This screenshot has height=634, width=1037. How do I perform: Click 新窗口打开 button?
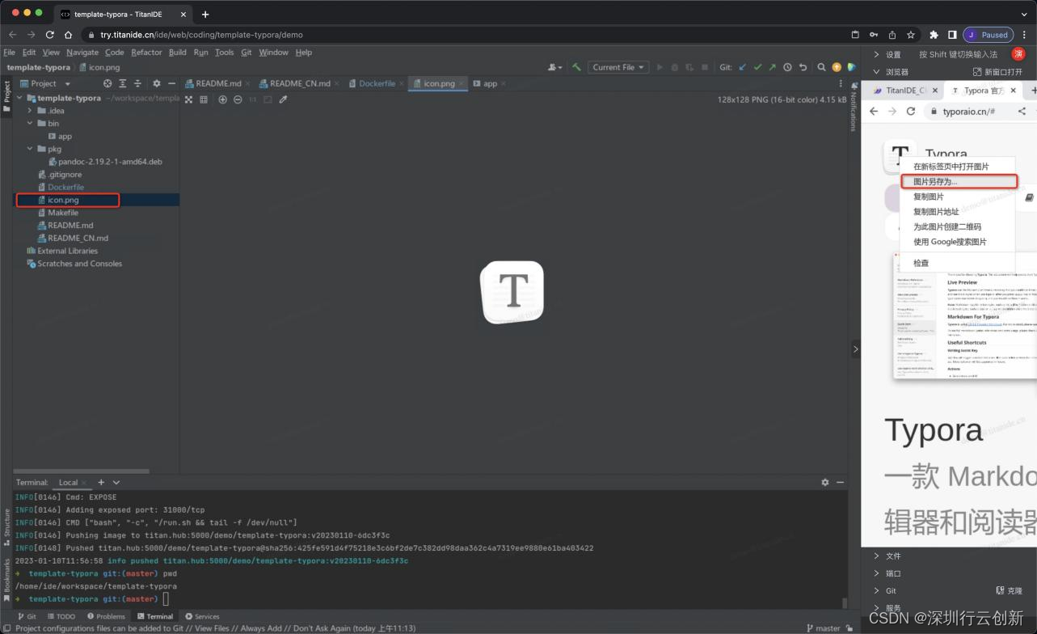click(x=998, y=72)
